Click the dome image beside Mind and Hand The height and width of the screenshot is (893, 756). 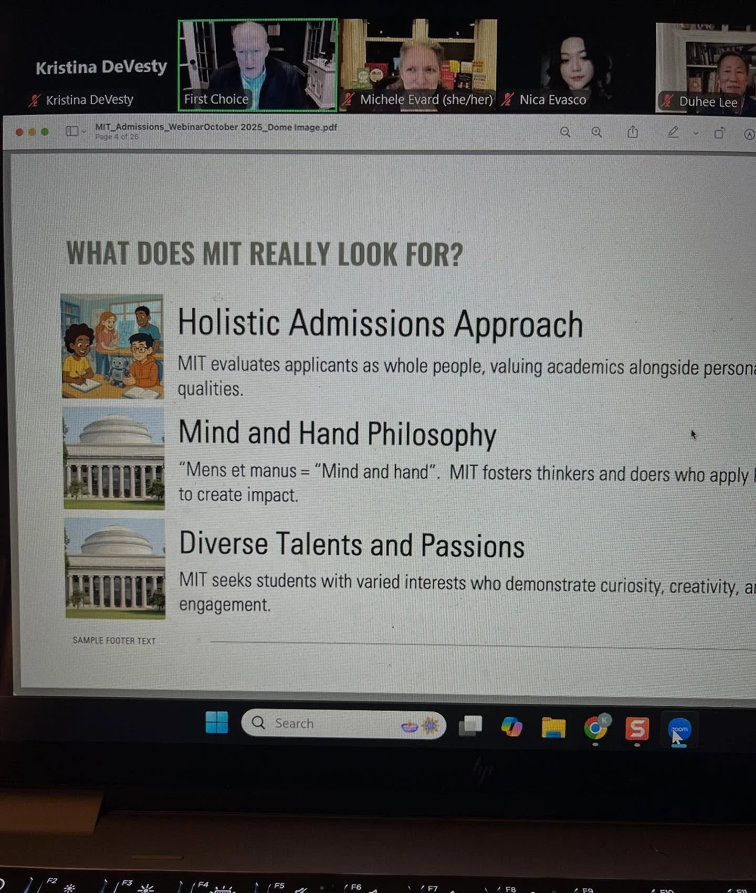(x=114, y=459)
